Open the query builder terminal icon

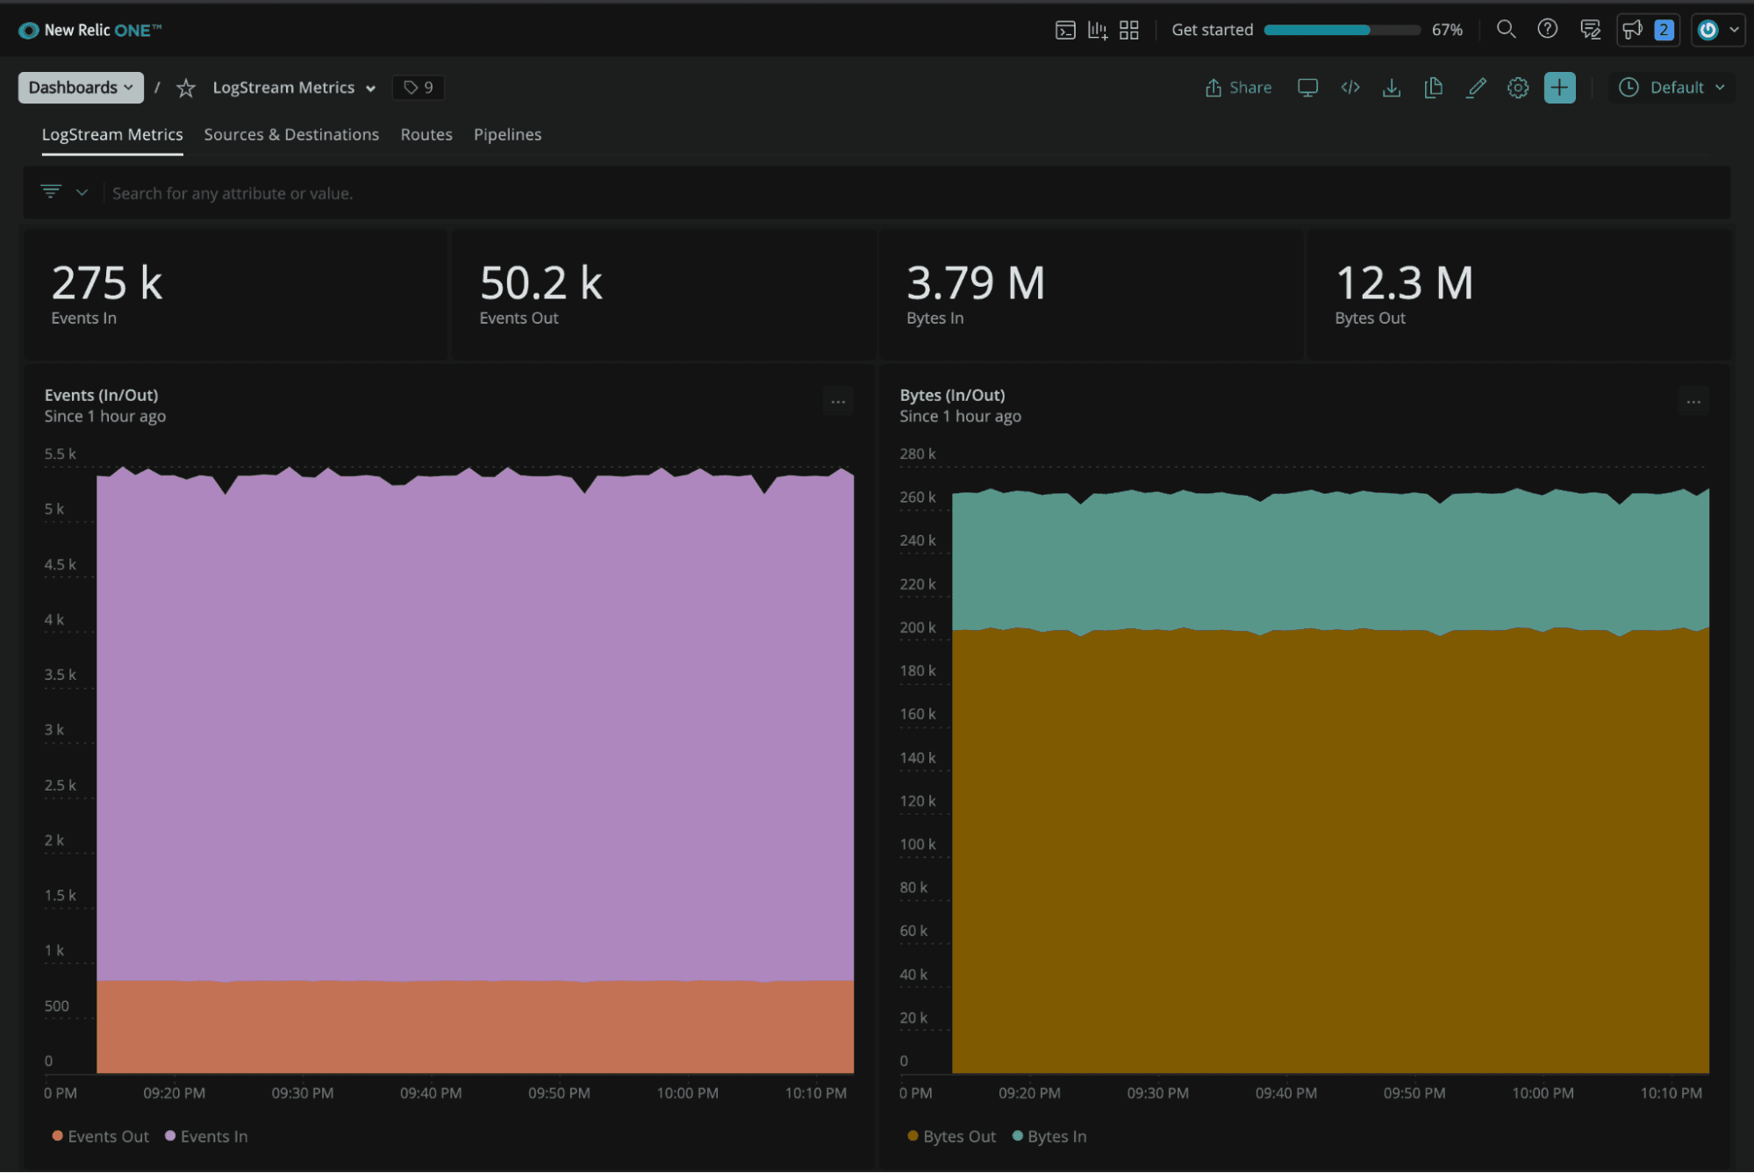point(1064,31)
